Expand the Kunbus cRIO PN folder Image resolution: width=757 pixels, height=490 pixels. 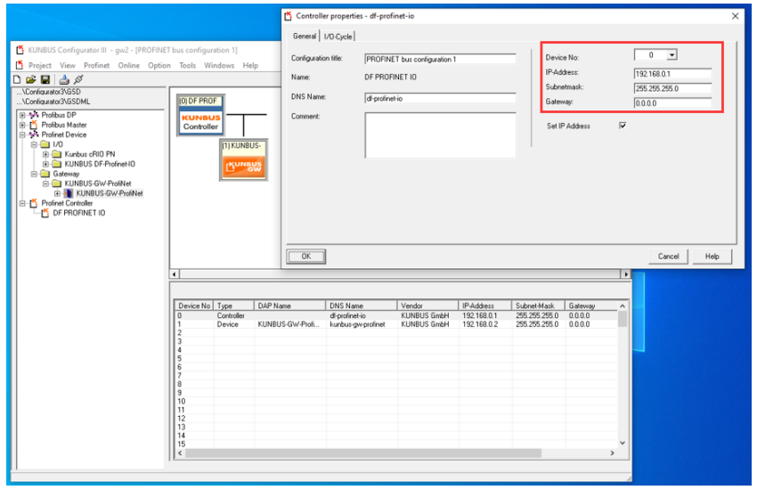pyautogui.click(x=45, y=154)
